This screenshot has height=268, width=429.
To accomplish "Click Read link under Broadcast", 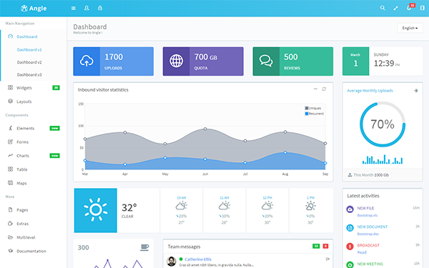I will pos(362,252).
